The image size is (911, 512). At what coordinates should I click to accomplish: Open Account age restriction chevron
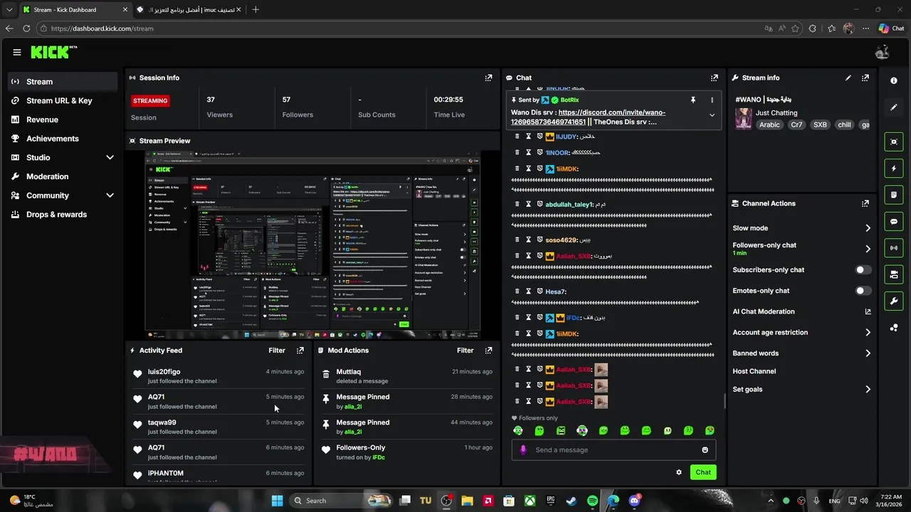pos(868,332)
